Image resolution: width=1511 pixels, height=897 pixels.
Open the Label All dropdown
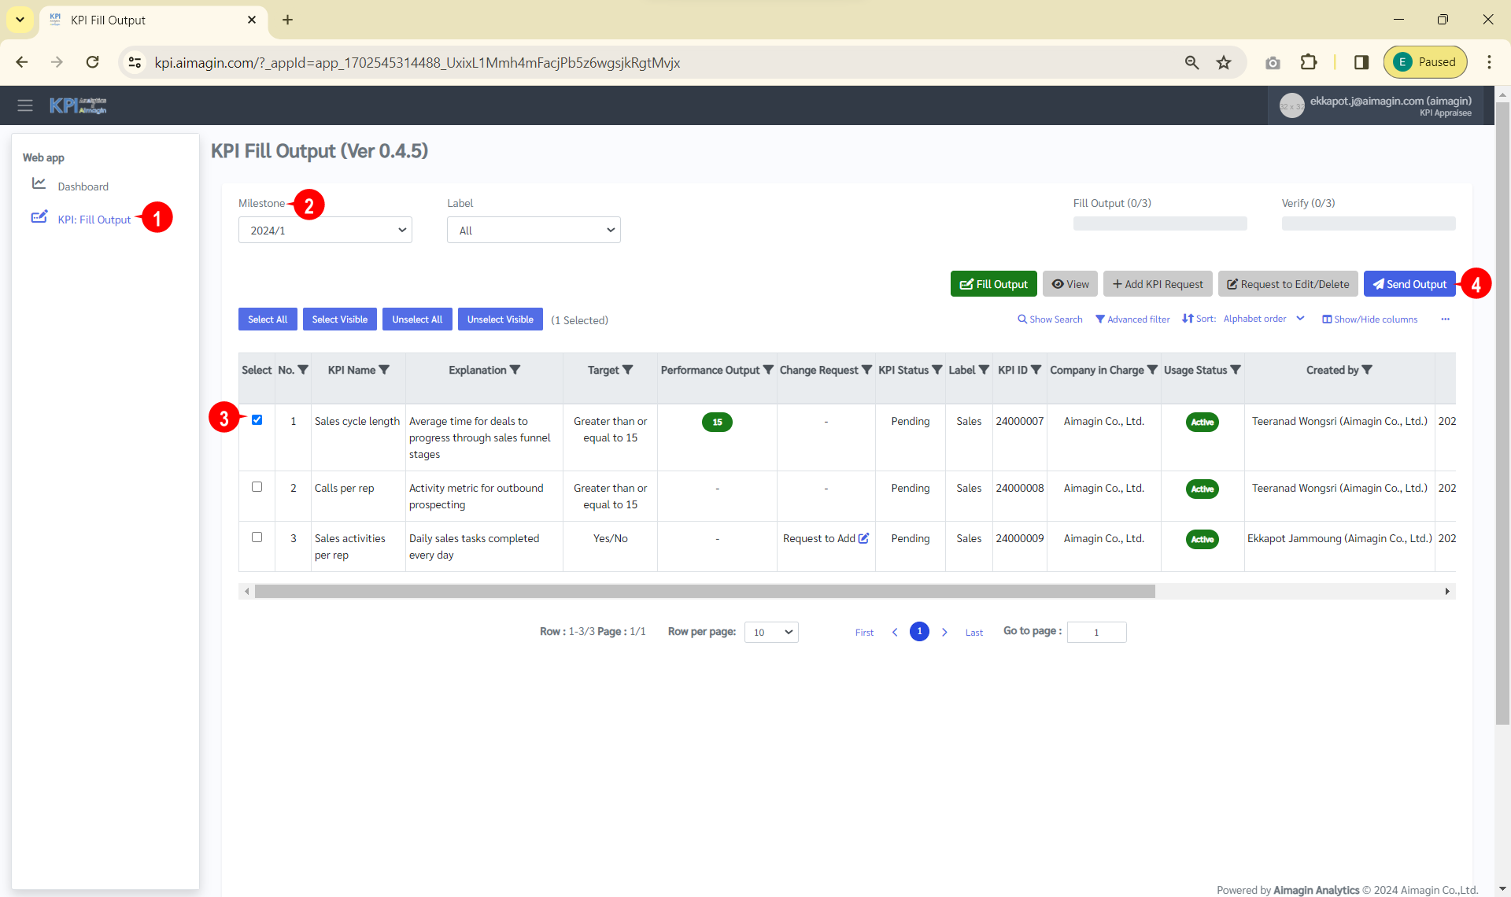(534, 231)
